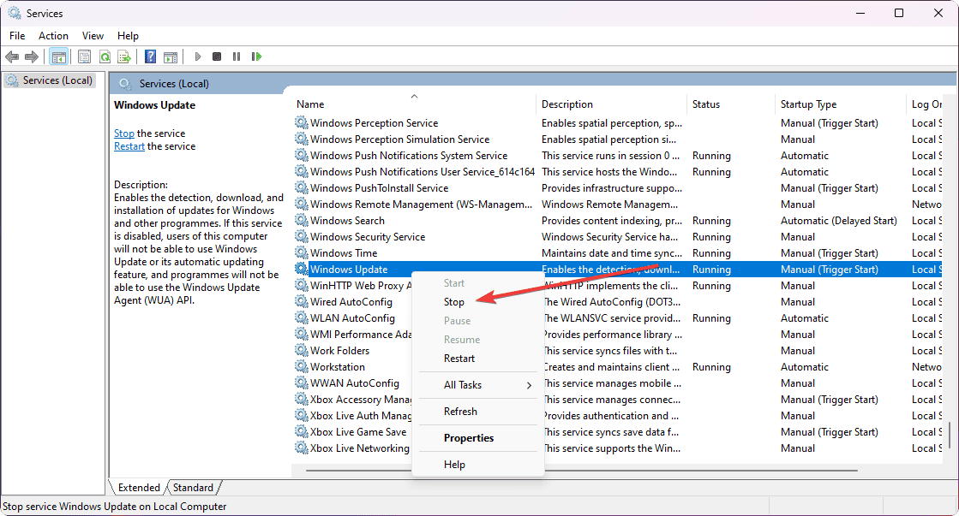This screenshot has height=516, width=959.
Task: Start the service with the play toolbar icon
Action: (197, 56)
